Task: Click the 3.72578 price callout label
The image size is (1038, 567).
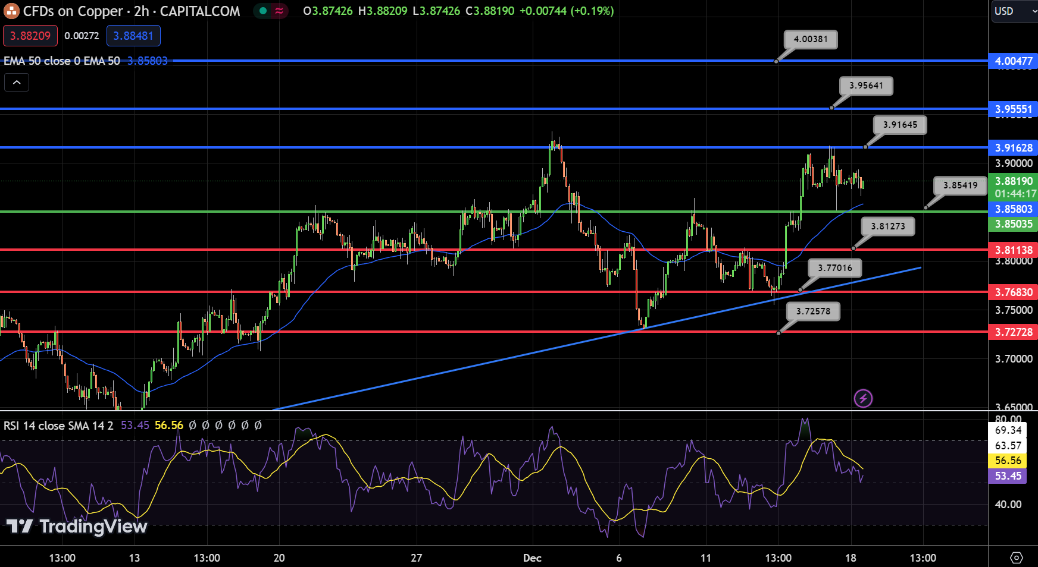Action: tap(813, 311)
